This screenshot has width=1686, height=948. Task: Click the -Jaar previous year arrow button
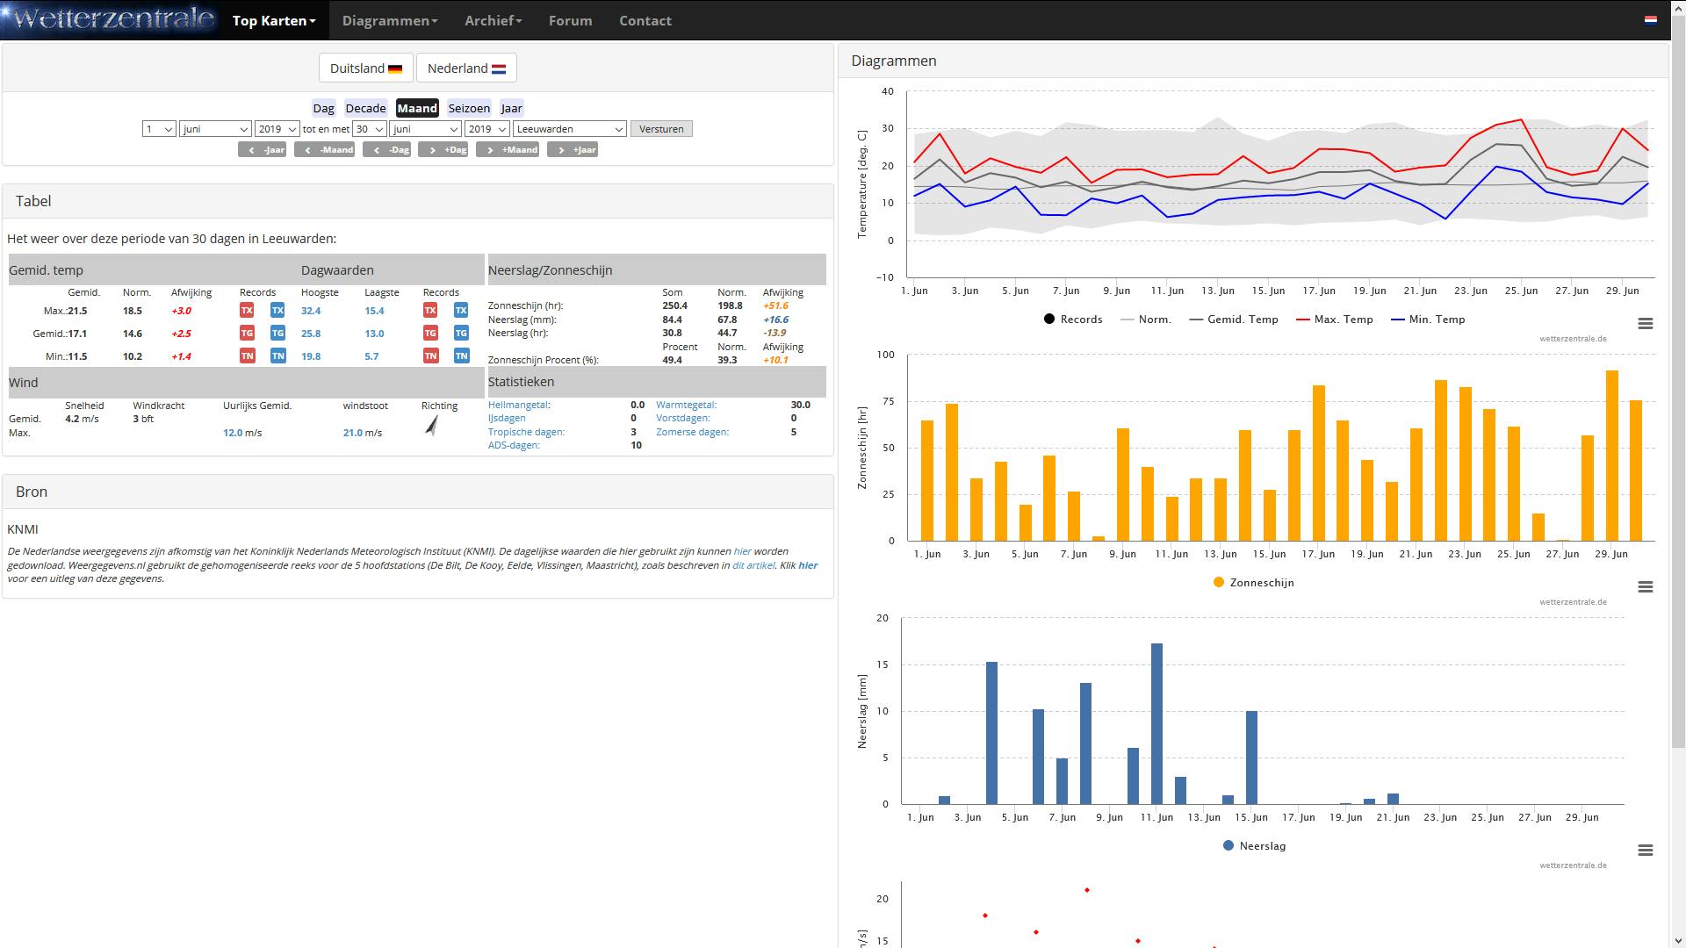[262, 150]
